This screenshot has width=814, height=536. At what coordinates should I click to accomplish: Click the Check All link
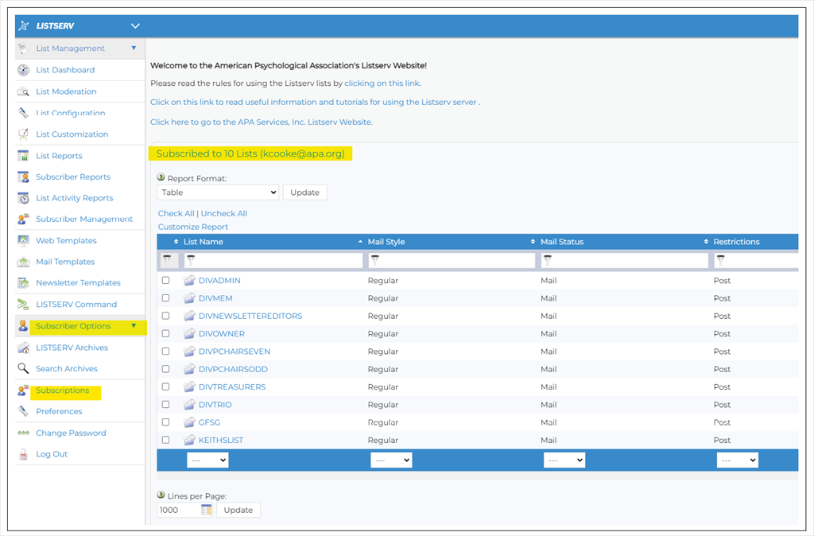pyautogui.click(x=176, y=213)
